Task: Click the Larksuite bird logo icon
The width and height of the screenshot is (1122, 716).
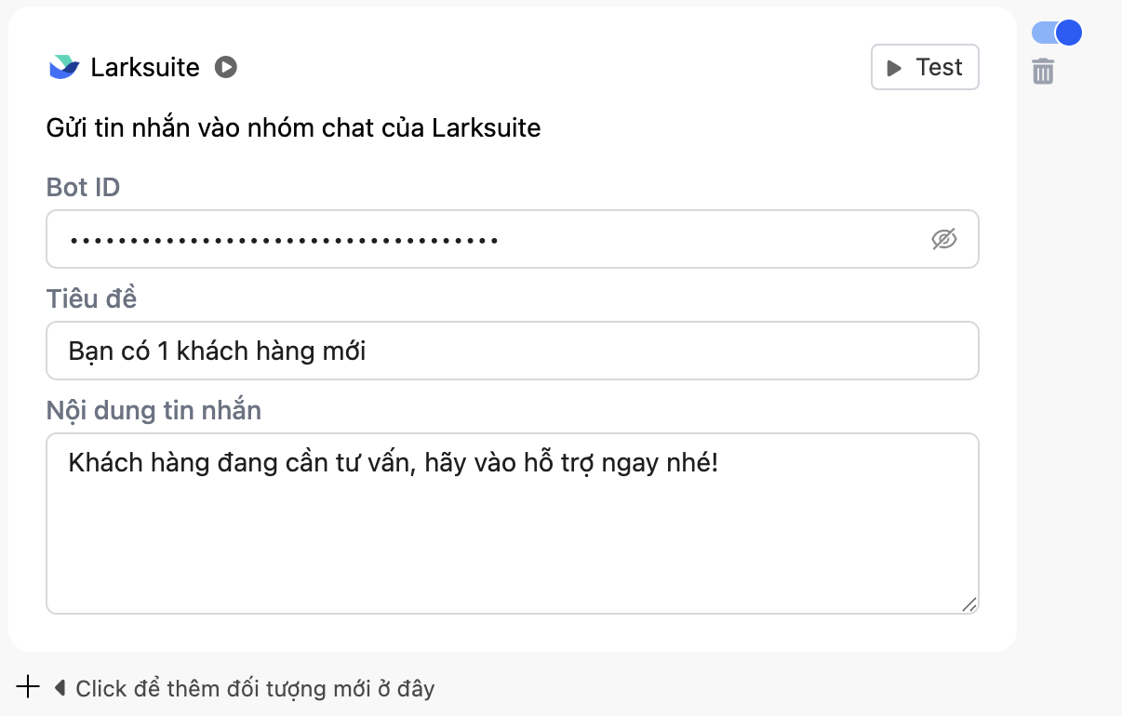Action: coord(64,68)
